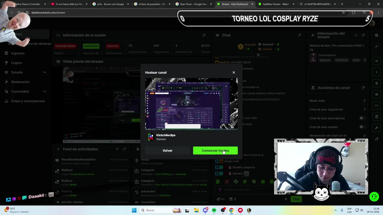Viewport: 383px width, 215px height.
Task: Click the document notes icon in right rail
Action: 376,83
